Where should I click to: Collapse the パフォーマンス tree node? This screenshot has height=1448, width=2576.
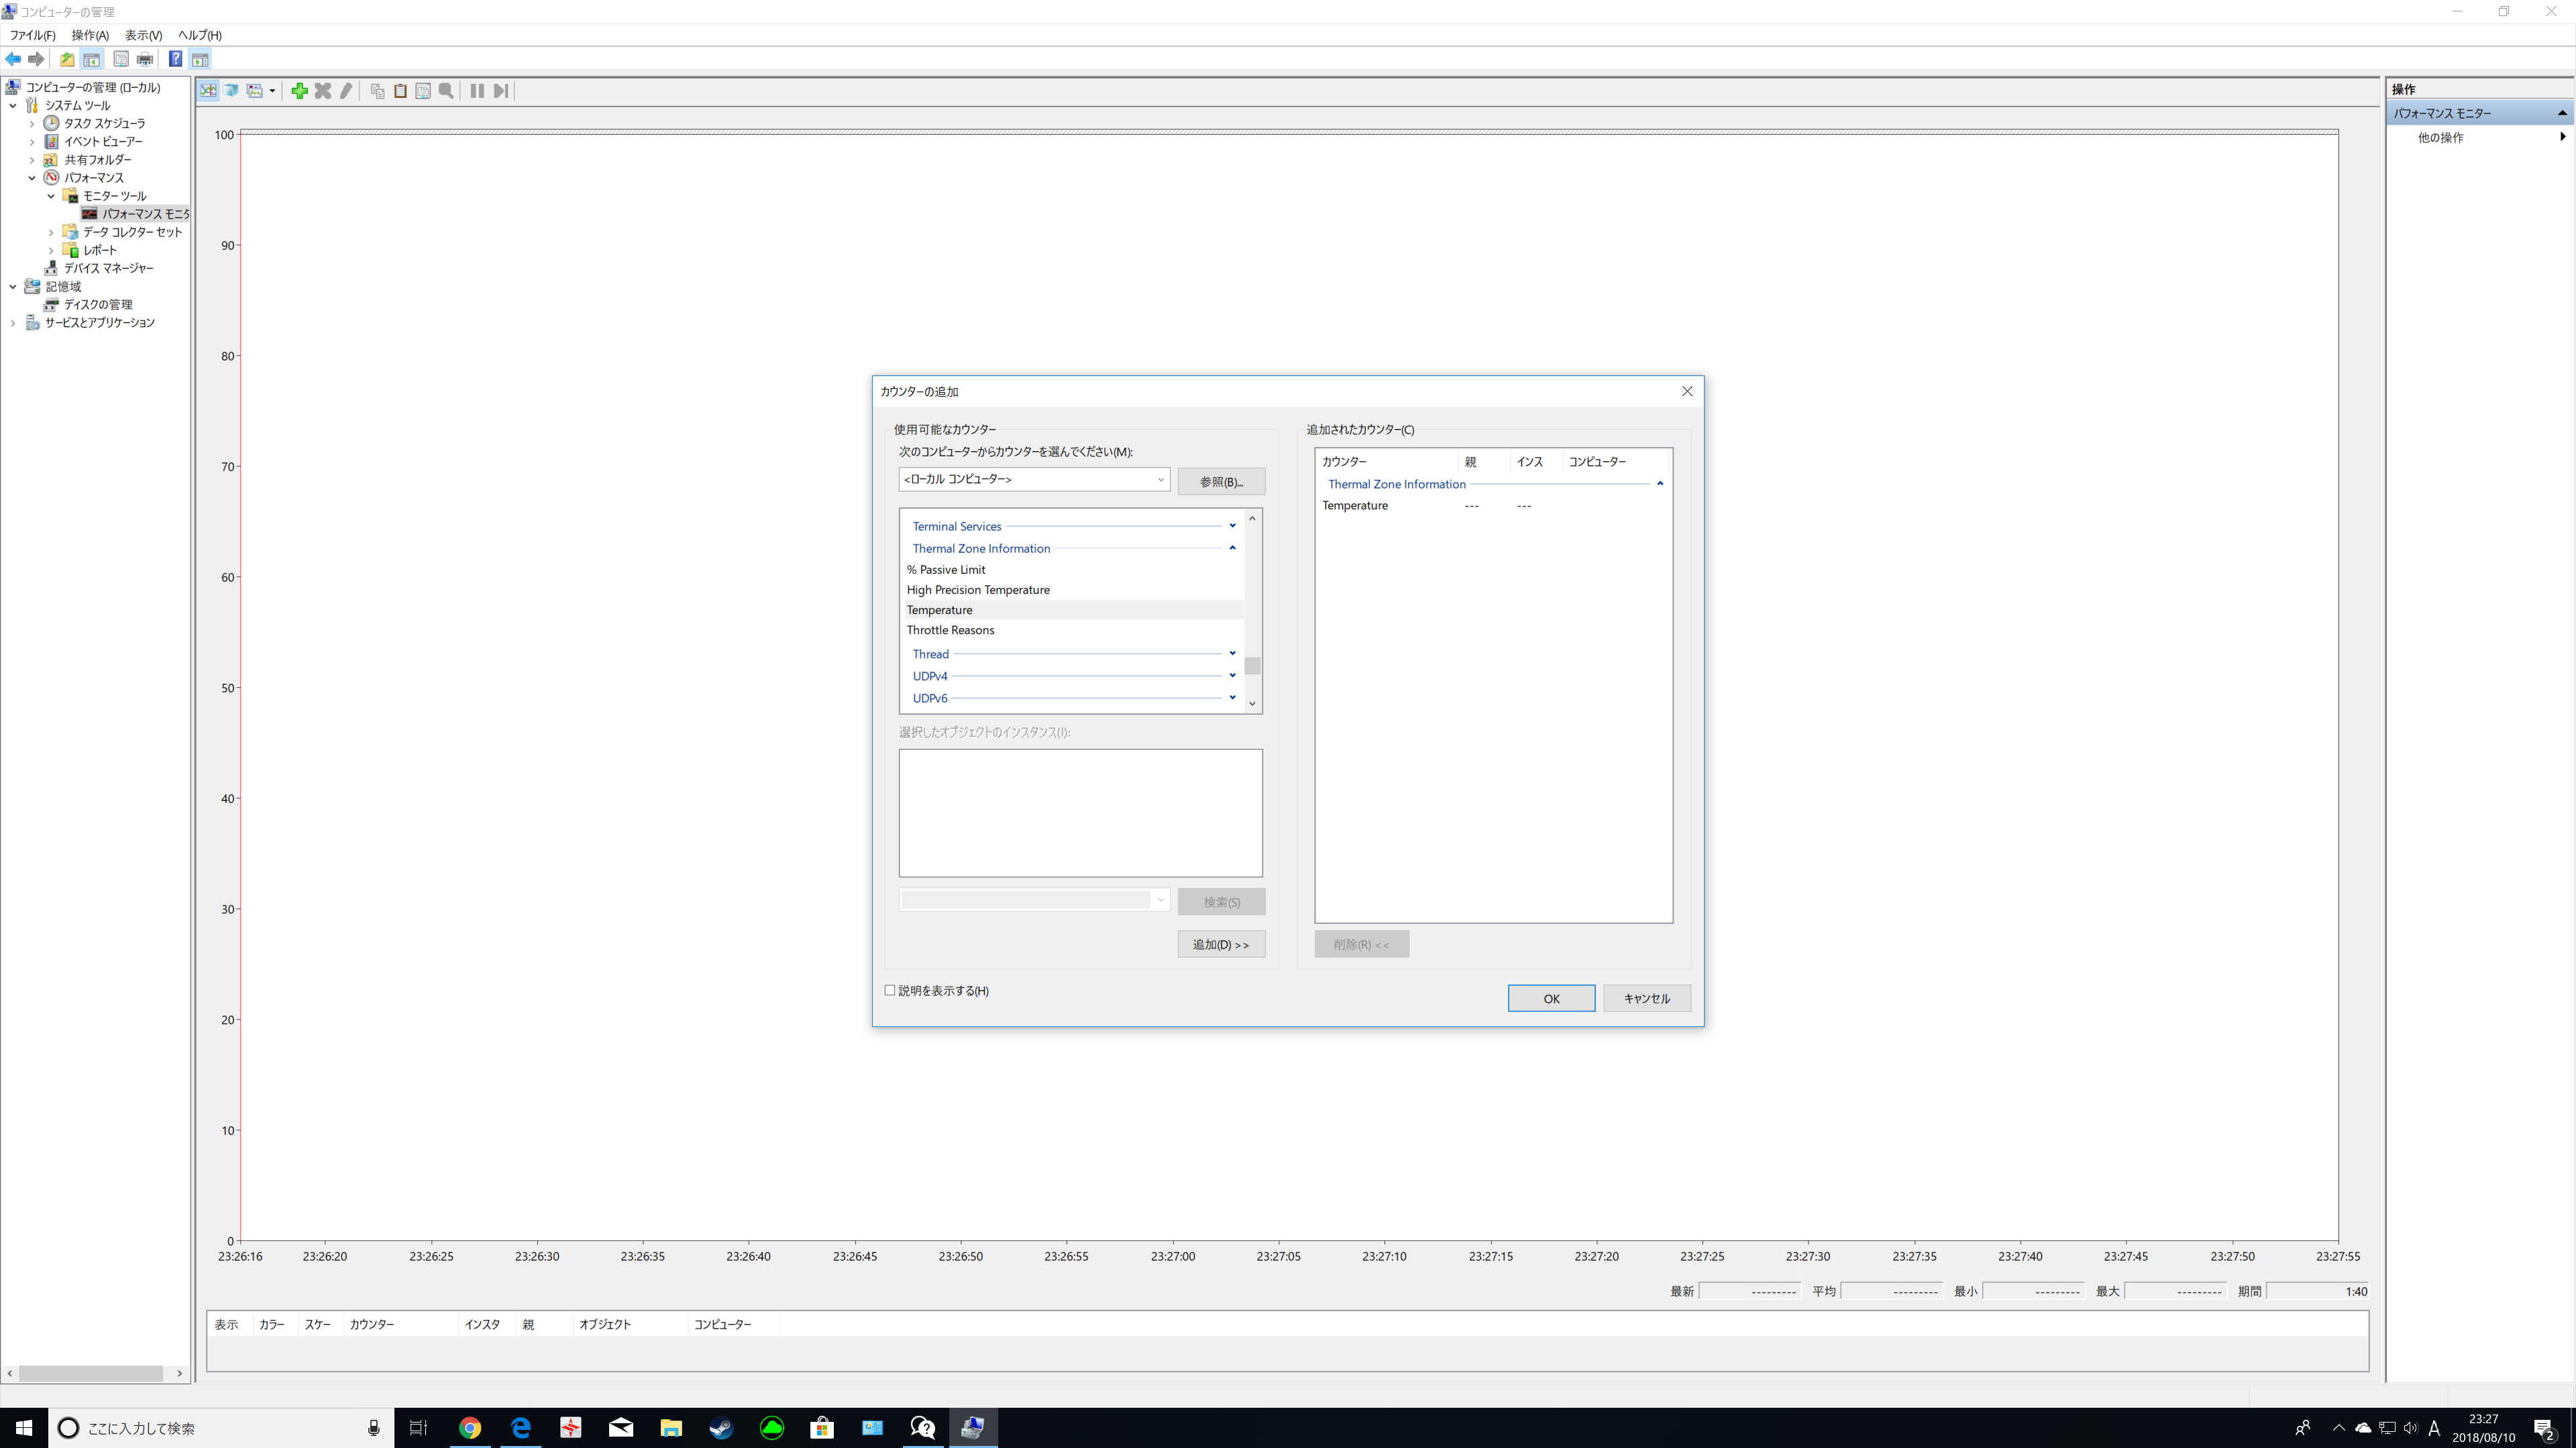[x=32, y=178]
